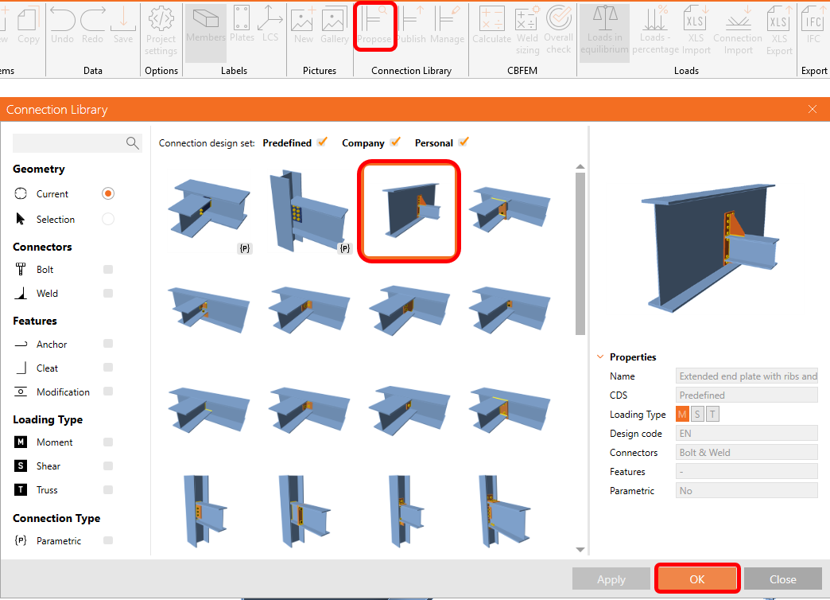Click the Redo icon
The width and height of the screenshot is (830, 600).
click(93, 25)
